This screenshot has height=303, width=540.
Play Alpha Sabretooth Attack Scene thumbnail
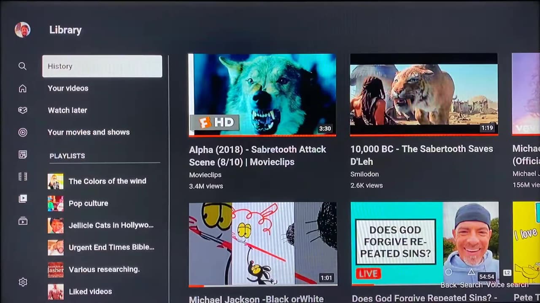pos(262,94)
